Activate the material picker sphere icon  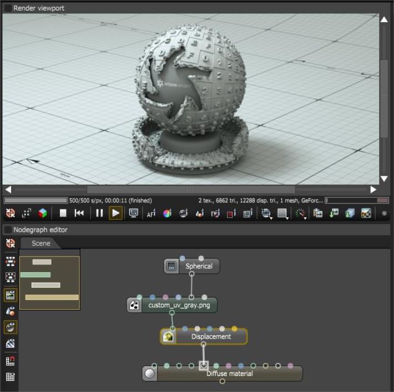coord(184,213)
